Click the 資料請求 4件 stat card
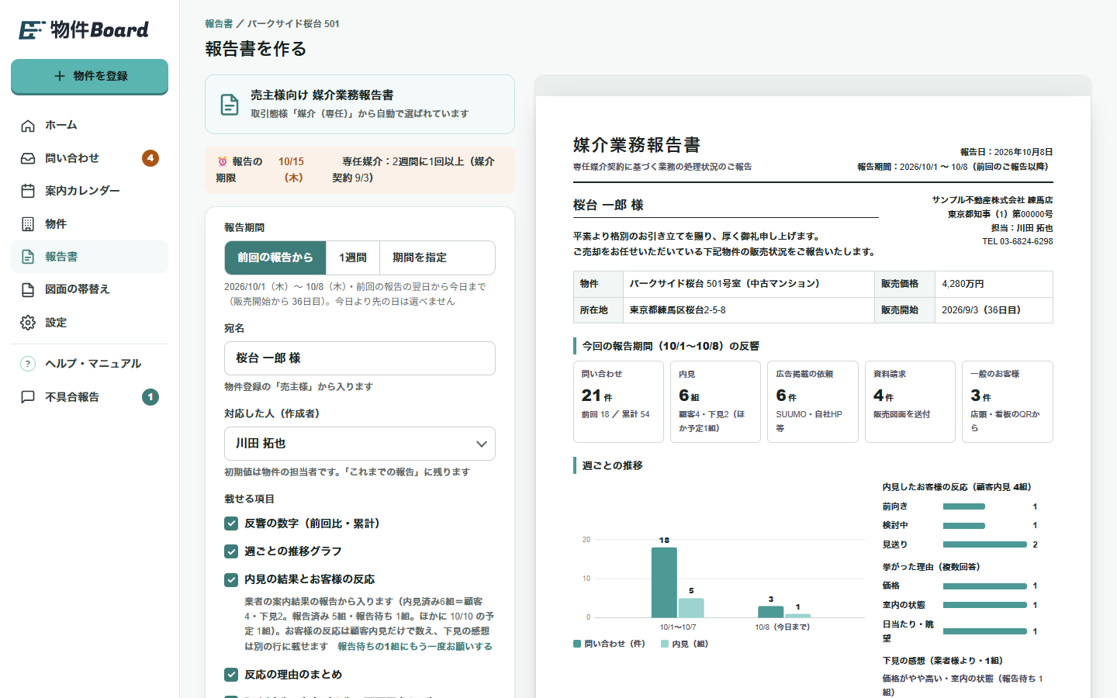Image resolution: width=1117 pixels, height=698 pixels. tap(910, 402)
